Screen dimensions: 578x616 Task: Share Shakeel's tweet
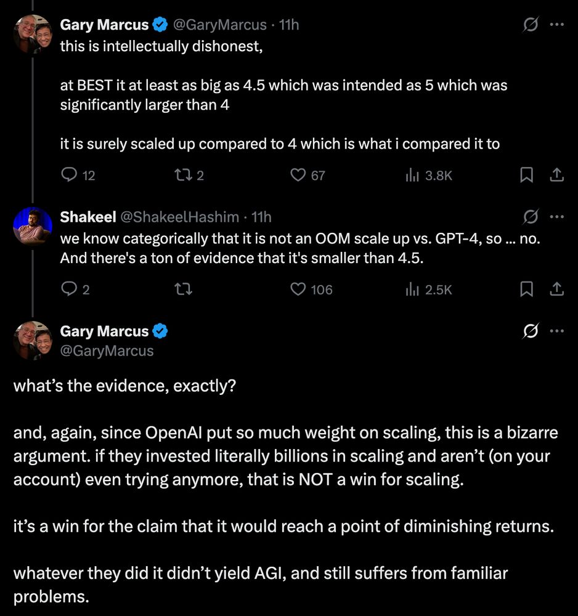555,289
